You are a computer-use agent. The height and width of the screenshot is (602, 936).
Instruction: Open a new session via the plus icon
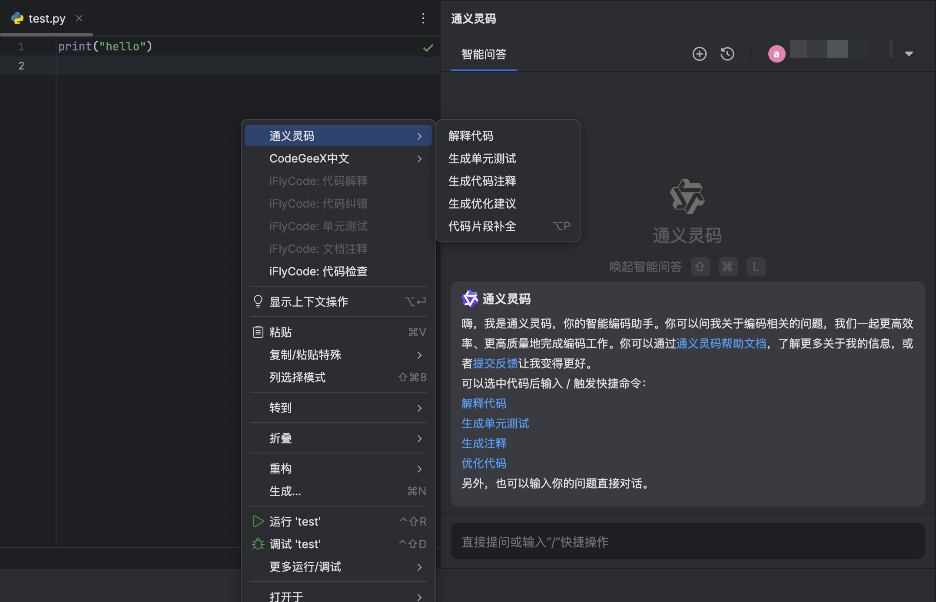699,54
